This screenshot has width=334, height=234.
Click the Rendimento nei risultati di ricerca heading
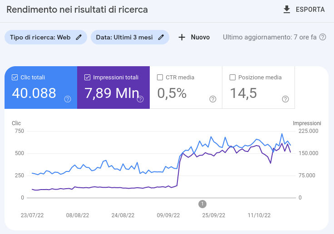point(77,10)
